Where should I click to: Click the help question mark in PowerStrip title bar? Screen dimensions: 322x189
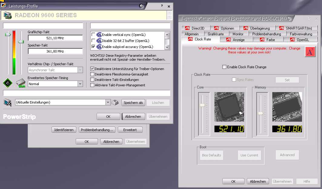[162, 6]
